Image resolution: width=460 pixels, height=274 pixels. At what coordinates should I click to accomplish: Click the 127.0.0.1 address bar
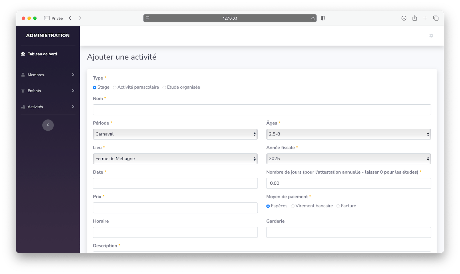point(230,18)
